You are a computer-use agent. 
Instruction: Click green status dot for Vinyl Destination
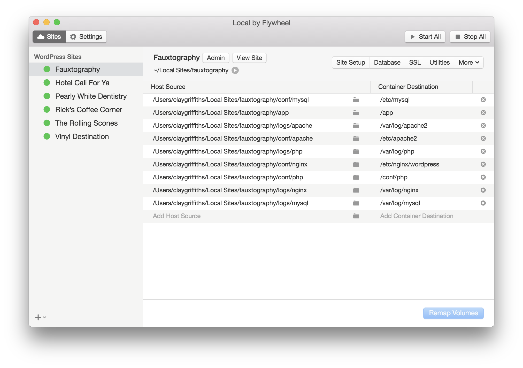(x=47, y=136)
